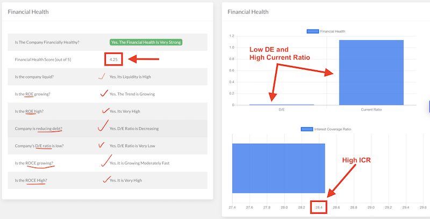
Task: Select the Financial Health Score value 4.25
Action: point(113,60)
